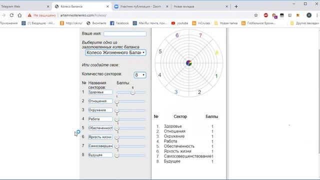Edit the Окружение sector name field
Viewport: 320px width, 180px height.
(x=100, y=110)
